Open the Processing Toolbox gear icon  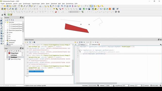(x=70, y=6)
